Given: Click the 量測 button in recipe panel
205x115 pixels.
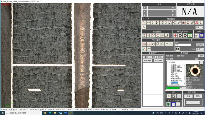Looking at the screenshot, I should (146, 57).
